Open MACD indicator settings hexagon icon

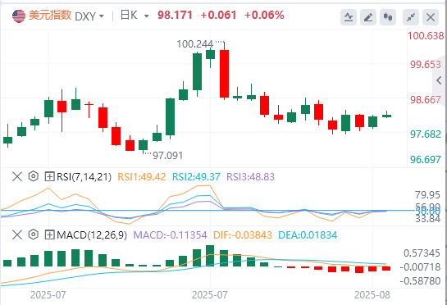point(34,234)
